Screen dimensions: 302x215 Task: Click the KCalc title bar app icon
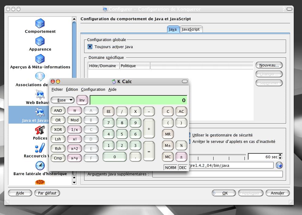tap(114, 82)
